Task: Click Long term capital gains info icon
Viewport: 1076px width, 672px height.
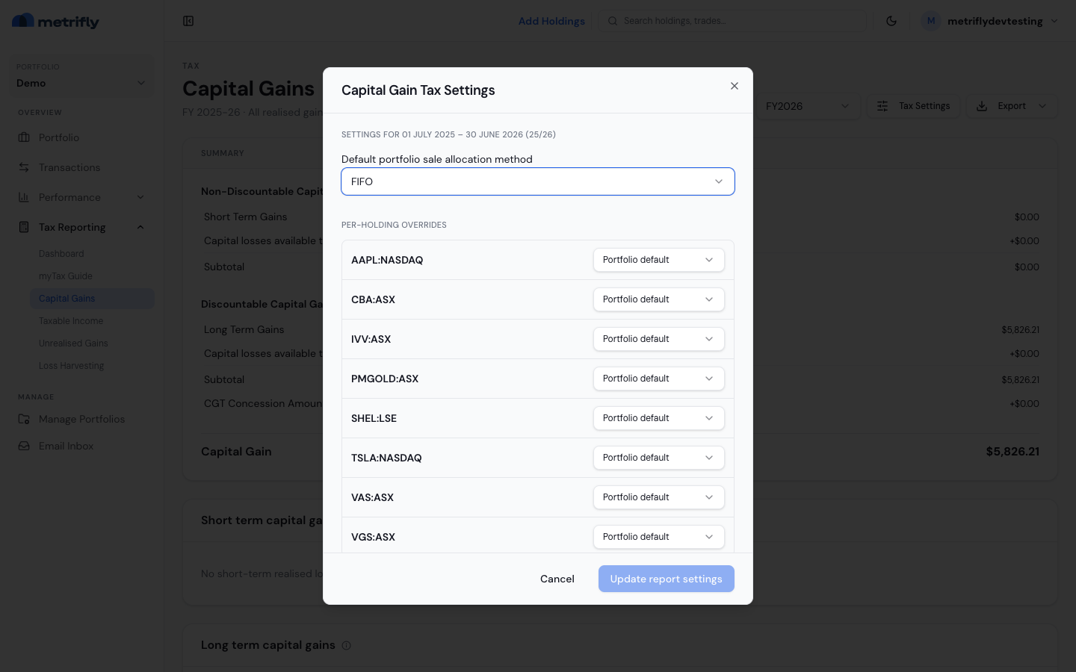Action: pyautogui.click(x=346, y=645)
